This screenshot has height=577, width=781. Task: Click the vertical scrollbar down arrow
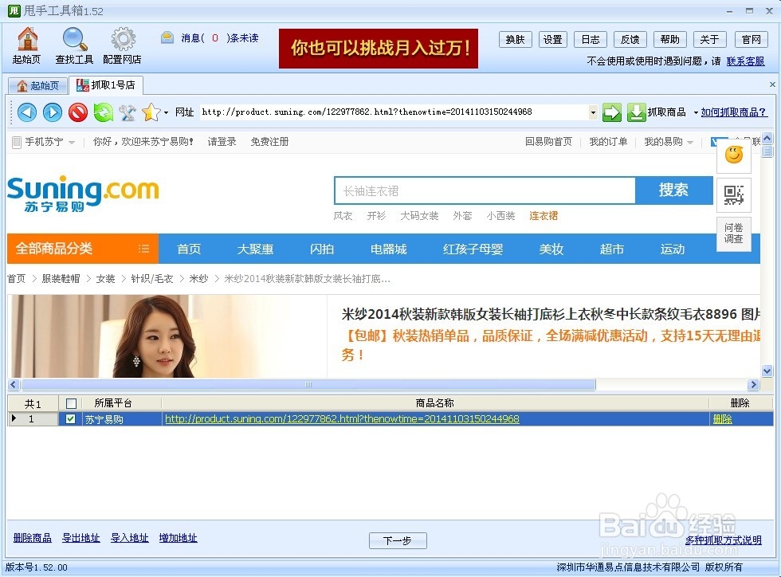coord(767,371)
